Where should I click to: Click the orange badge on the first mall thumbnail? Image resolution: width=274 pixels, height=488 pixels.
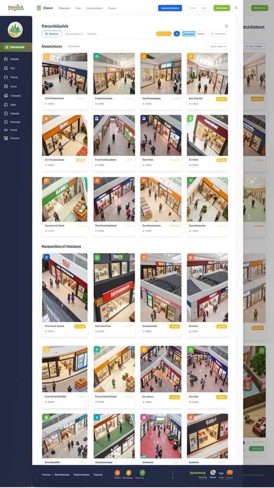point(46,56)
